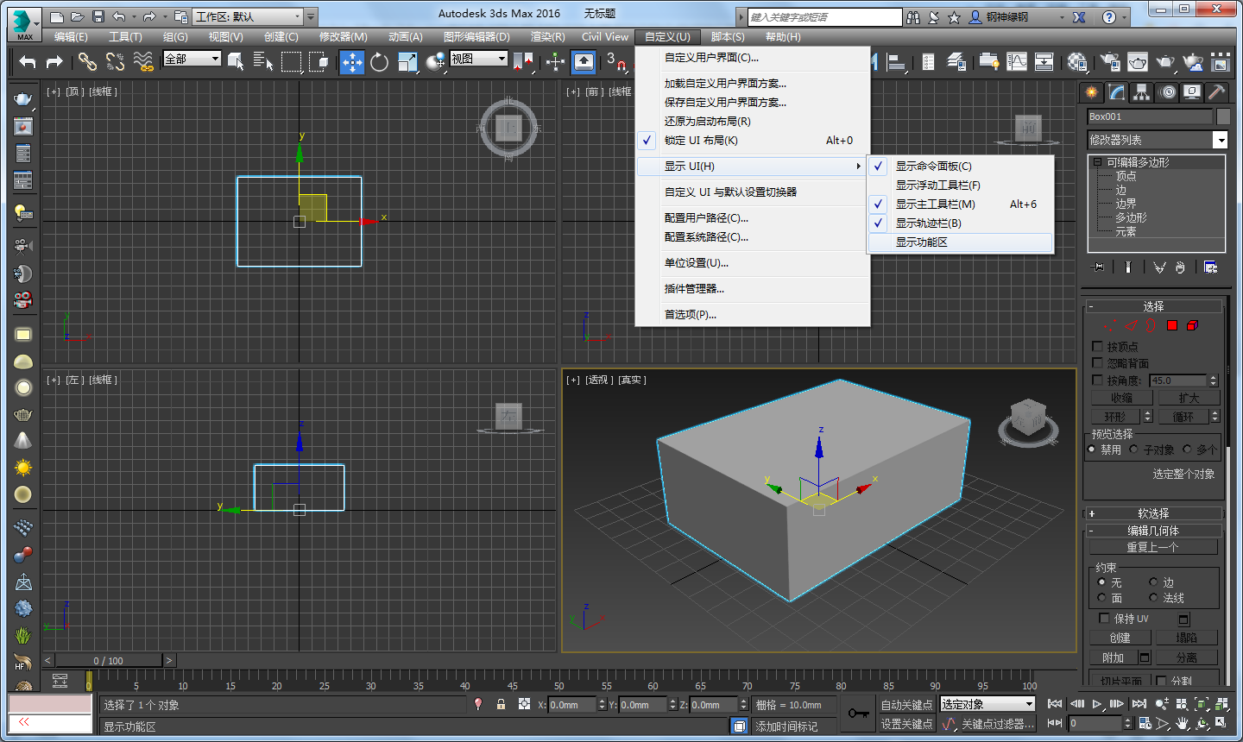Jump to the end of animation

point(1139,704)
